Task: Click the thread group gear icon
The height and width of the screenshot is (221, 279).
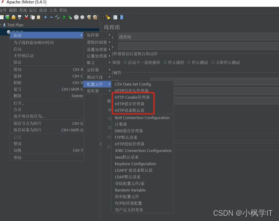Action: click(8, 32)
